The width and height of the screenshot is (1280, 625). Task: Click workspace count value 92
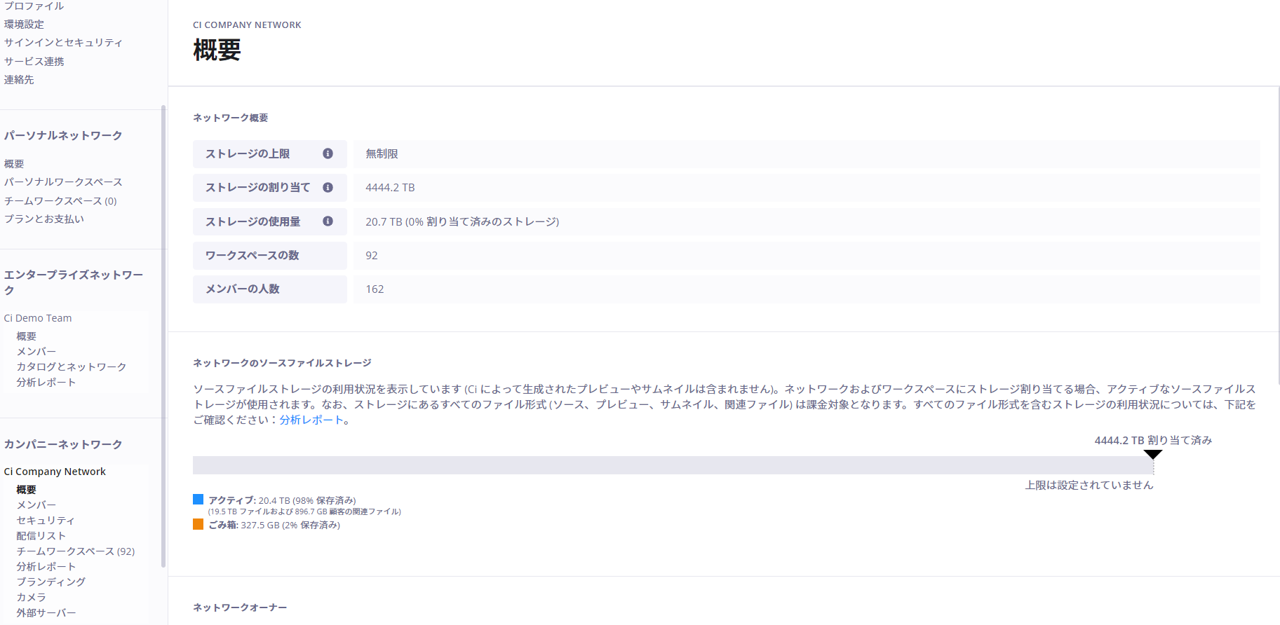point(372,255)
